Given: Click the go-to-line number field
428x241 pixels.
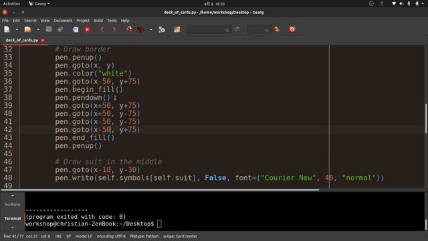Looking at the screenshot, I should pyautogui.click(x=259, y=29).
